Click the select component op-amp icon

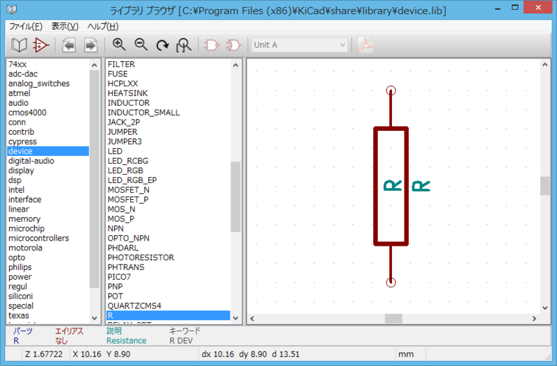[41, 45]
